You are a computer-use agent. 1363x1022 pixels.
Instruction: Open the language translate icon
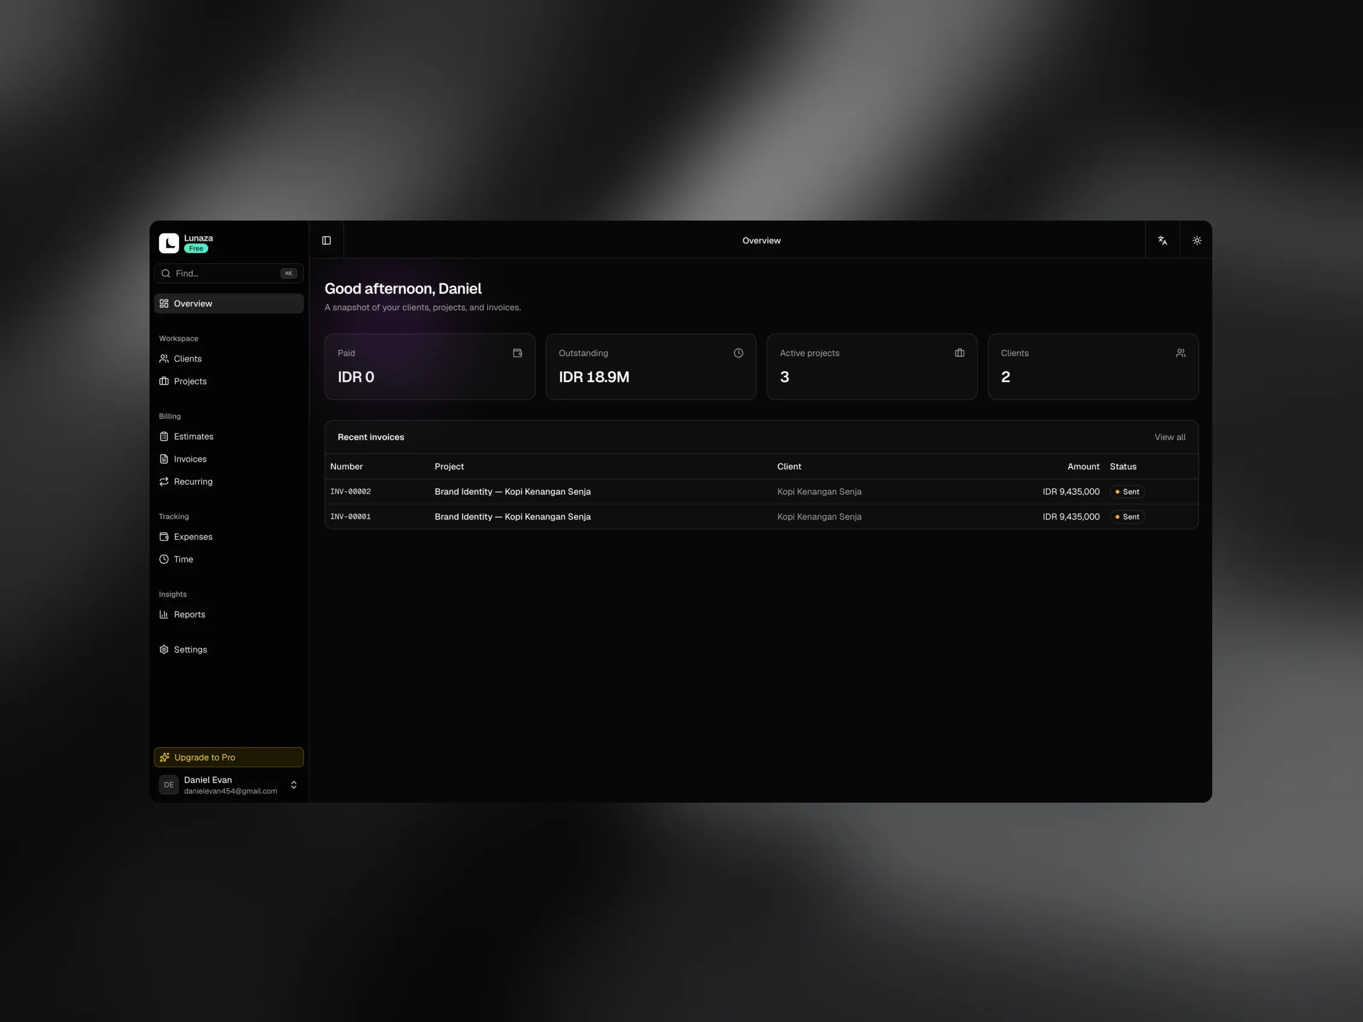click(1162, 240)
